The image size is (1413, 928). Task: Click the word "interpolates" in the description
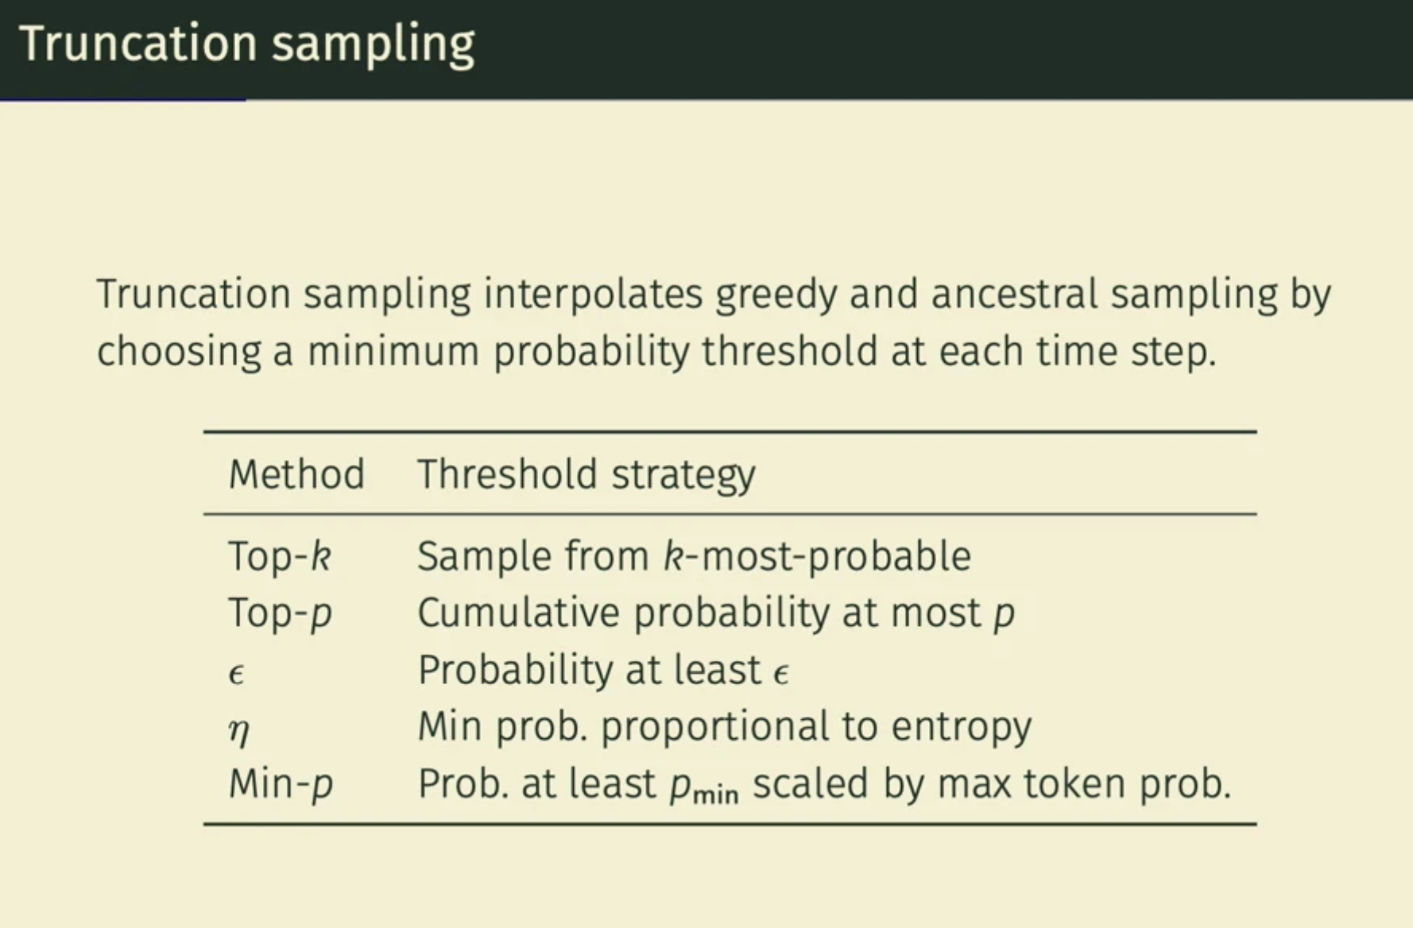point(593,294)
